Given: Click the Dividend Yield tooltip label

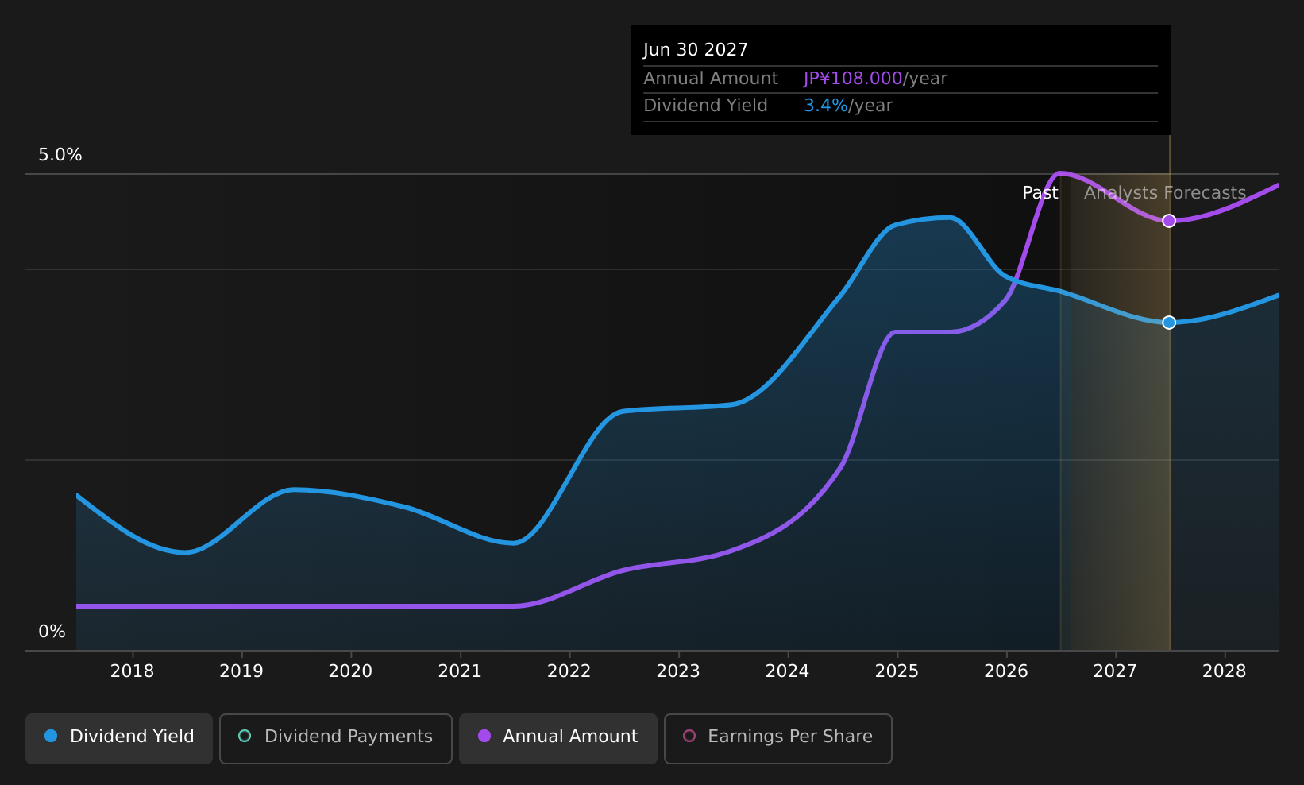Looking at the screenshot, I should pos(705,106).
